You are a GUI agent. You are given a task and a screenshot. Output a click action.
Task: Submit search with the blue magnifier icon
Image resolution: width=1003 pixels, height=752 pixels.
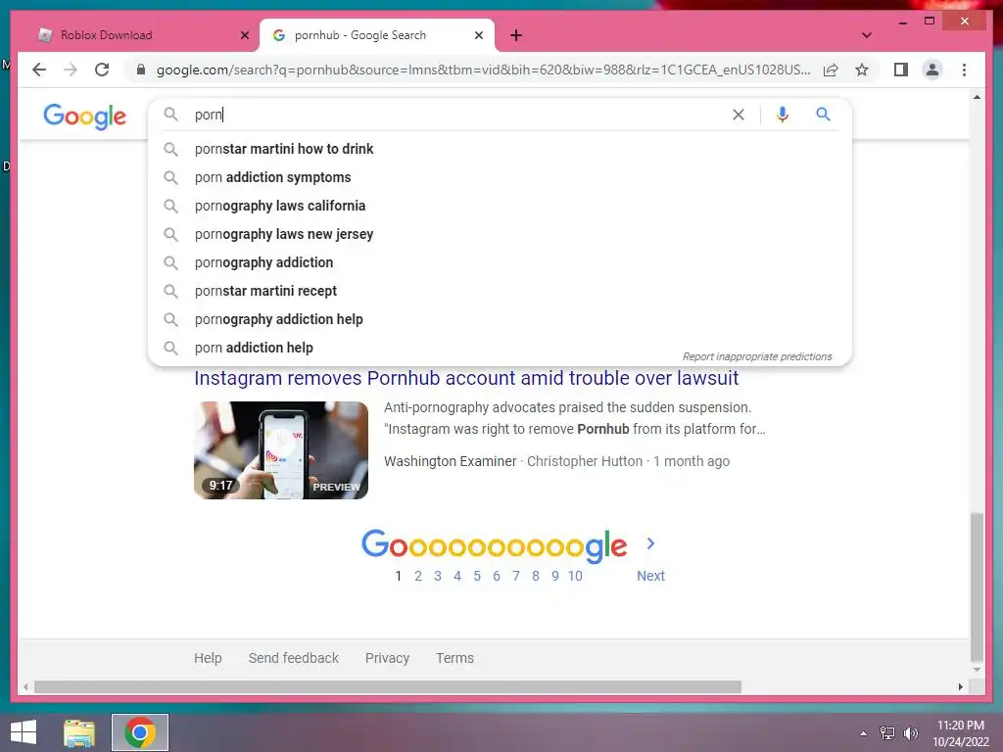pyautogui.click(x=823, y=115)
